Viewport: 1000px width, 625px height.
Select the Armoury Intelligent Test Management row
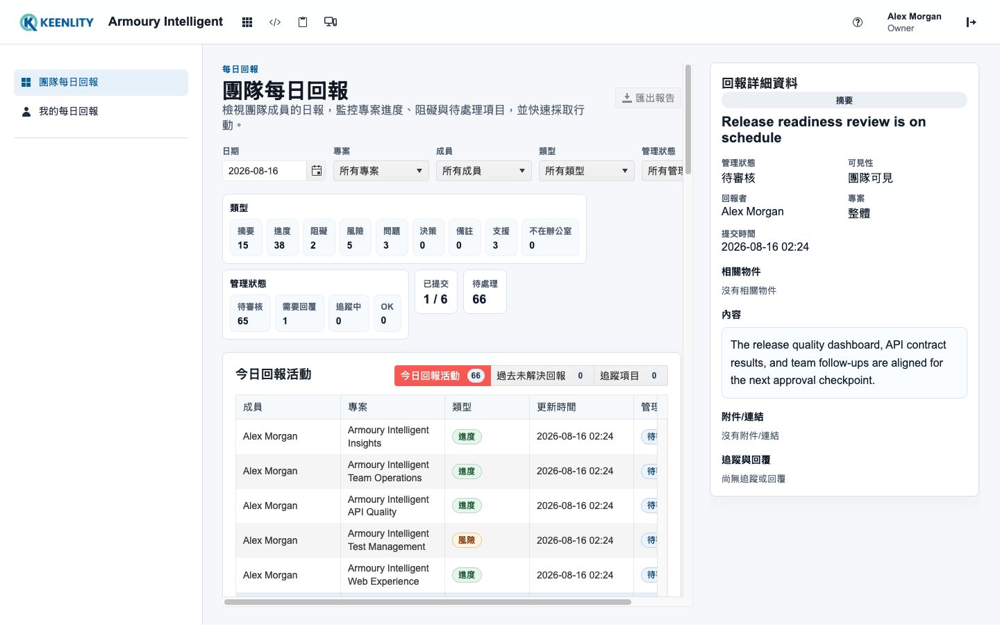click(447, 540)
